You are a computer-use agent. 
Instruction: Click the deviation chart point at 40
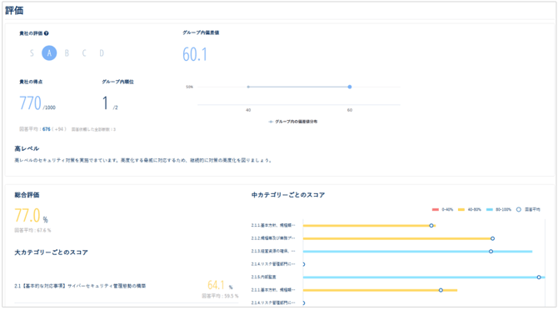(x=248, y=87)
